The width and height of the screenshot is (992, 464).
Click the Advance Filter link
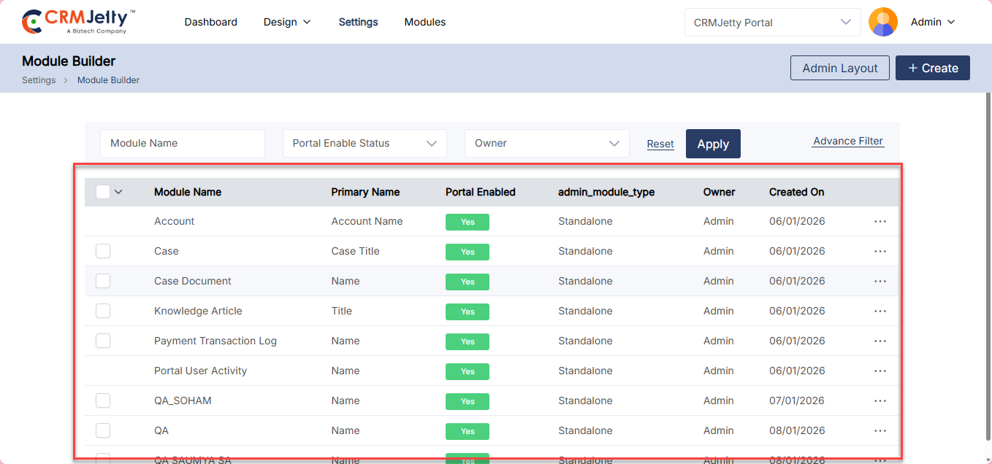tap(847, 141)
